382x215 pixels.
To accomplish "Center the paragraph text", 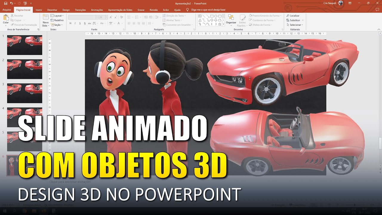I will [x=134, y=23].
